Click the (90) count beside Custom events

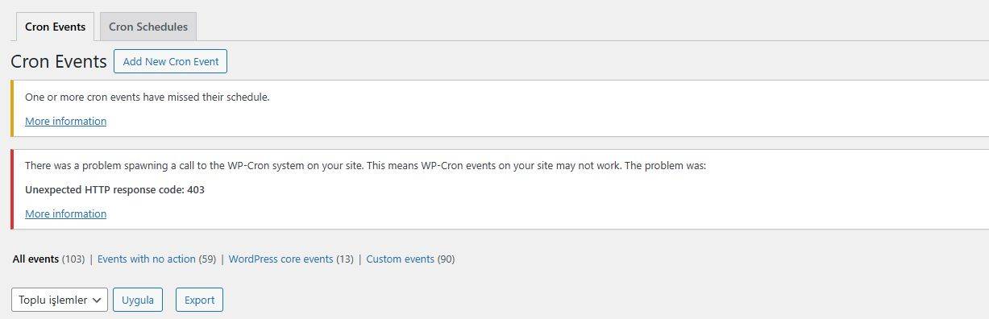pos(447,259)
